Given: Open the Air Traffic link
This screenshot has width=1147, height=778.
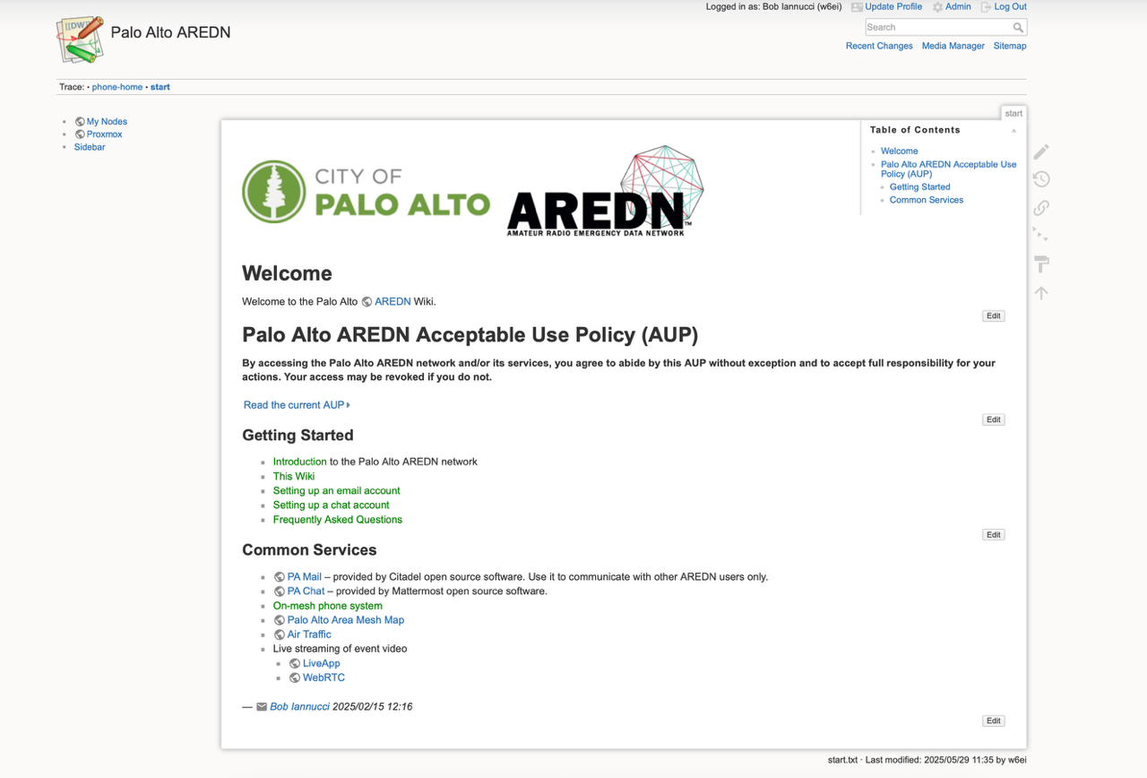Looking at the screenshot, I should coord(309,635).
